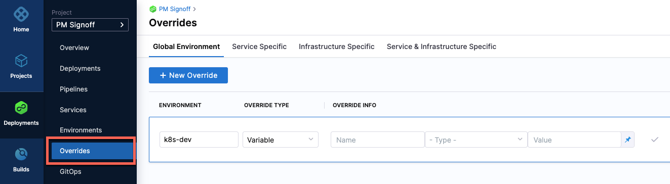Open Environments in the sidebar
Image resolution: width=670 pixels, height=184 pixels.
81,130
